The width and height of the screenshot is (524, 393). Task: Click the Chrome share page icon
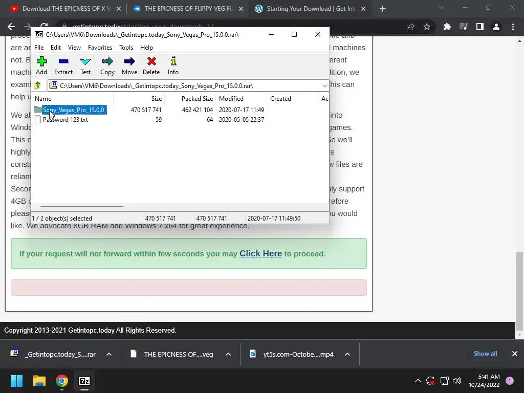pyautogui.click(x=410, y=27)
